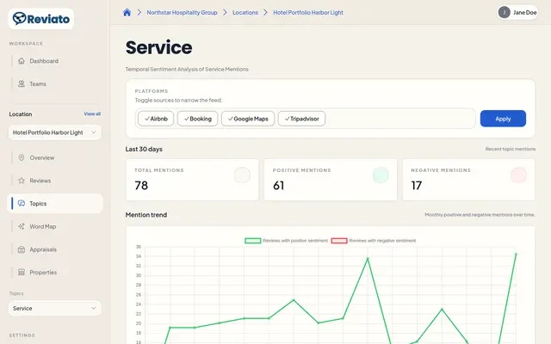Click the Overview location pin icon

click(22, 158)
